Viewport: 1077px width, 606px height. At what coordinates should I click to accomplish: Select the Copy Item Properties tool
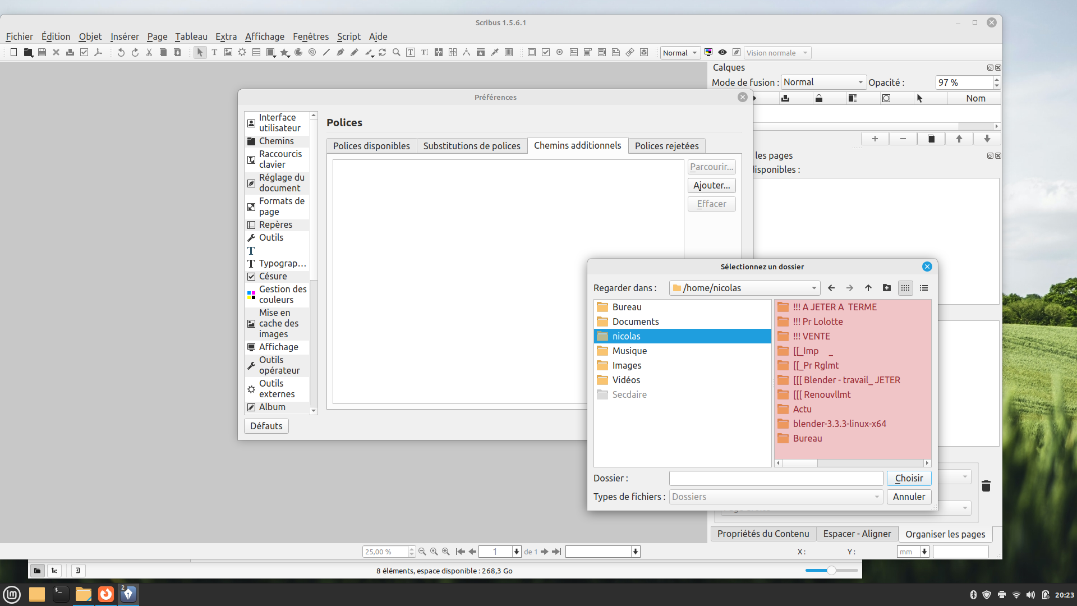[481, 53]
